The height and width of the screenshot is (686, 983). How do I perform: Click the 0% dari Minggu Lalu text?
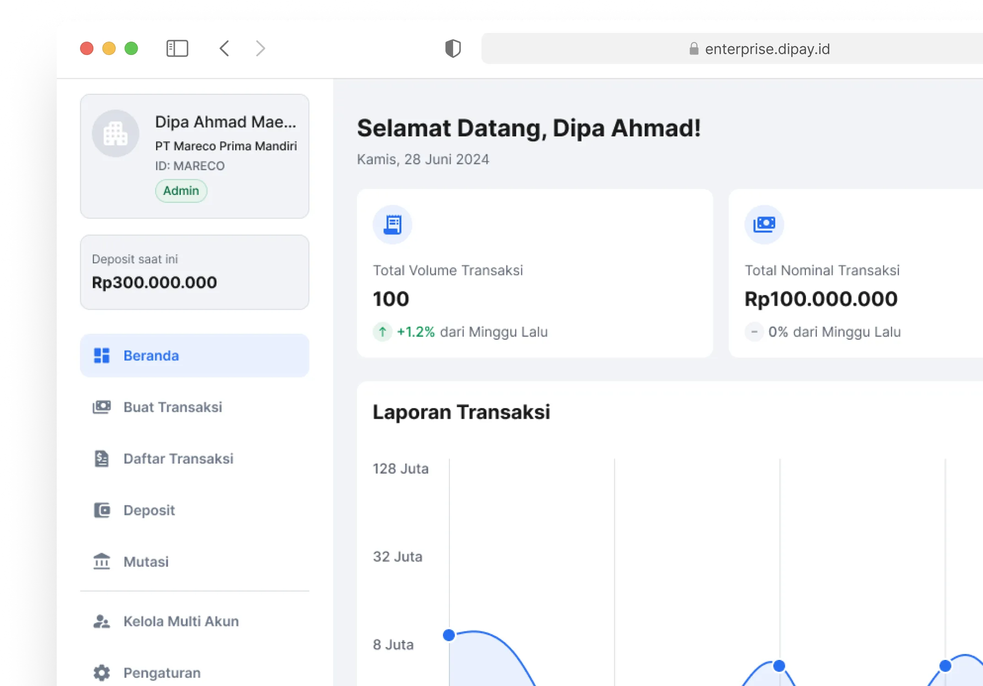(835, 332)
